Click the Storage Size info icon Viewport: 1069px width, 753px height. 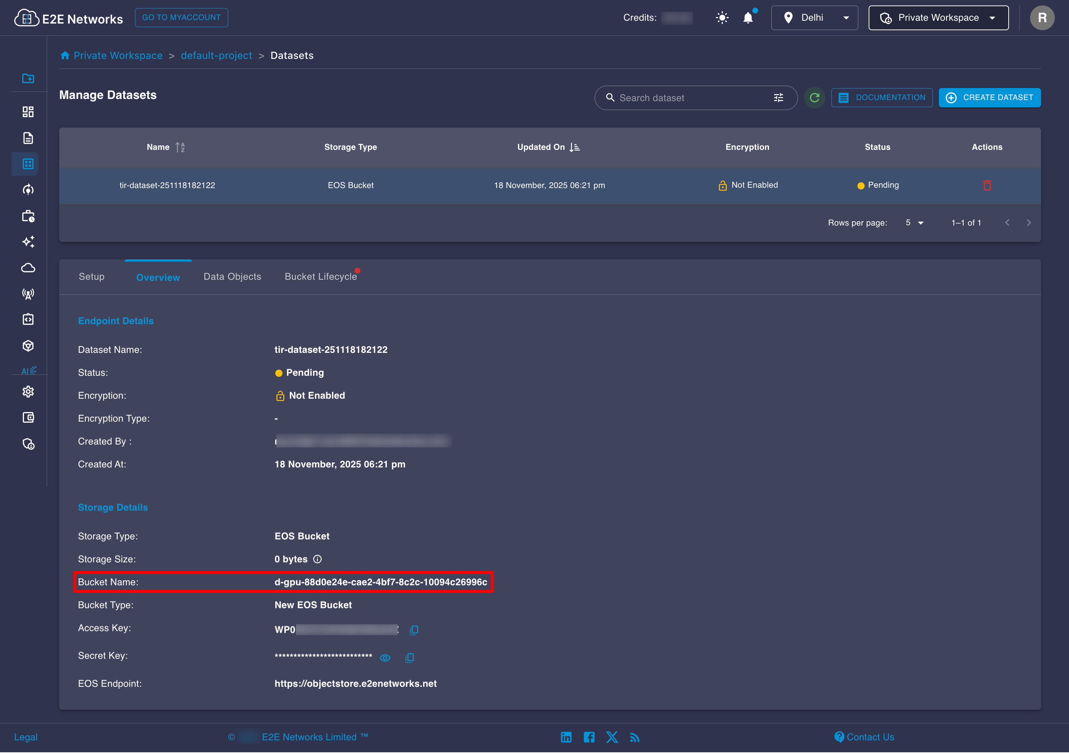click(x=317, y=559)
